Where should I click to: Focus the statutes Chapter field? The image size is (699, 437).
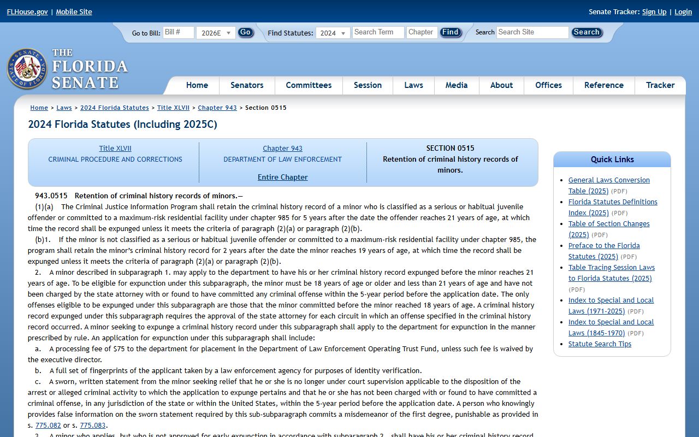coord(422,32)
